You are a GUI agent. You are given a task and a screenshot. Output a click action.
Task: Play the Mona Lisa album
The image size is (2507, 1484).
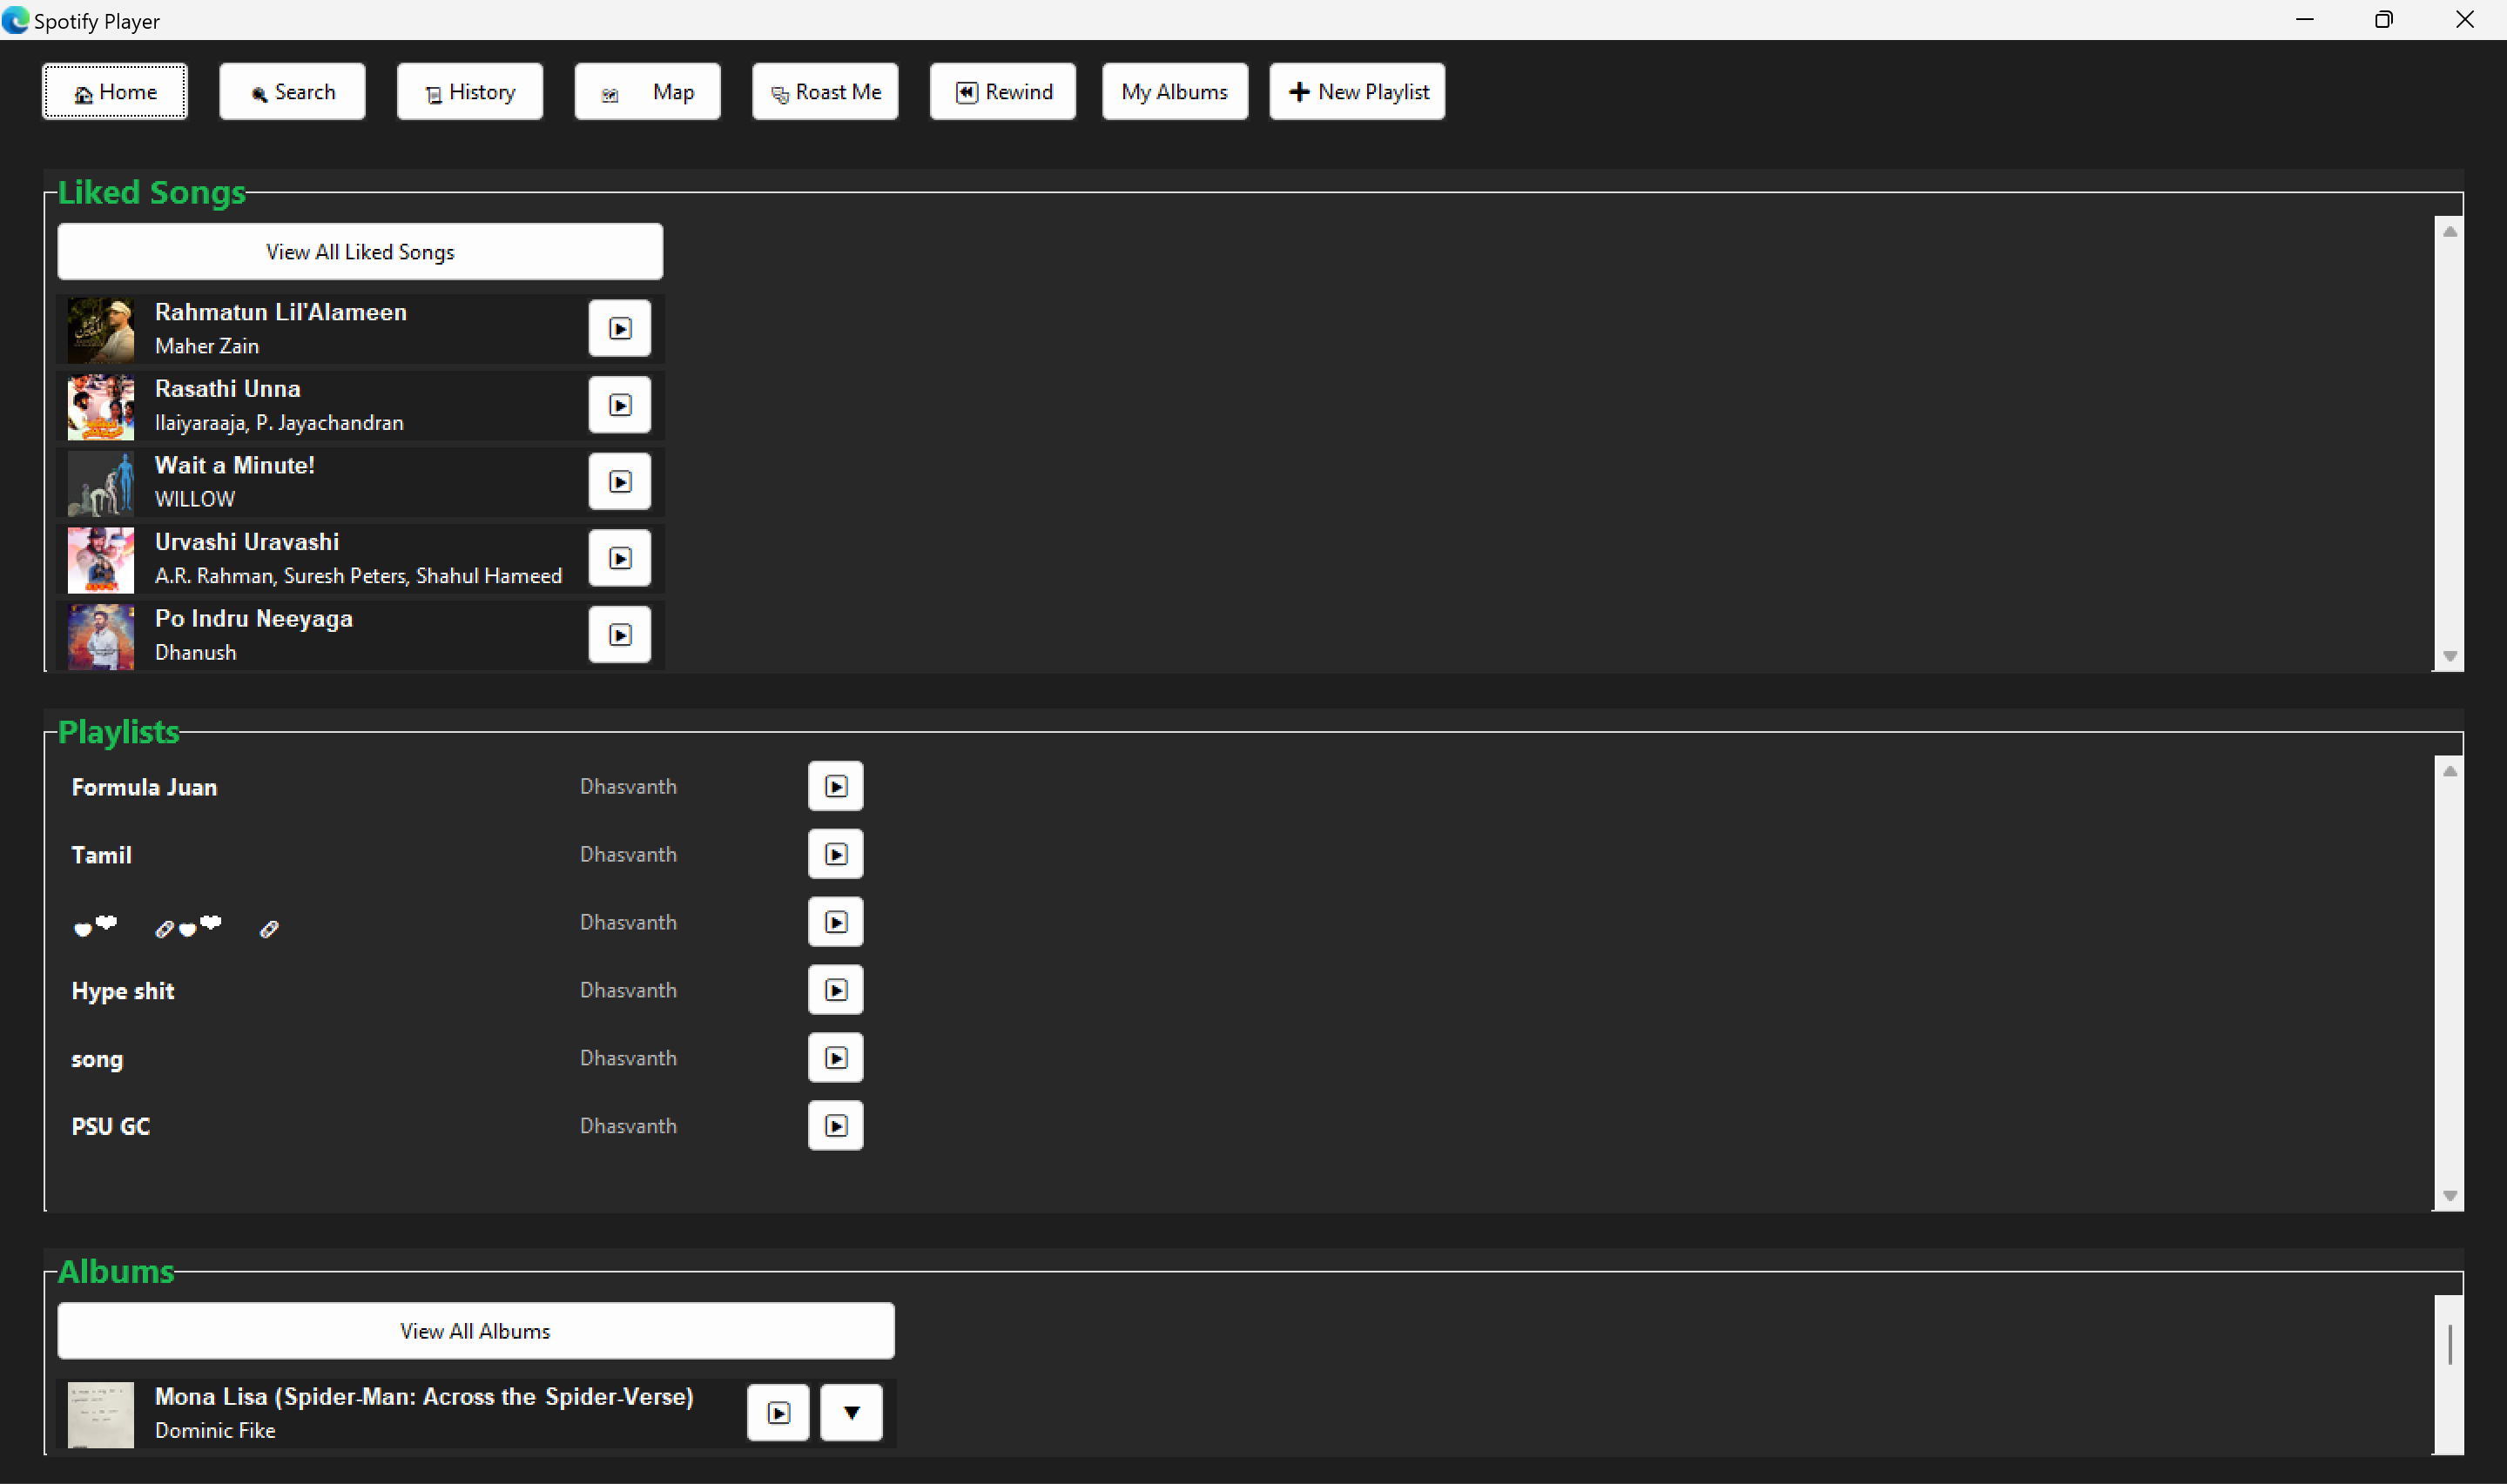pyautogui.click(x=778, y=1413)
